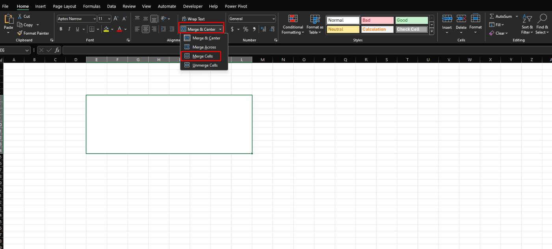Expand the Merge & Center dropdown arrow

tap(220, 29)
